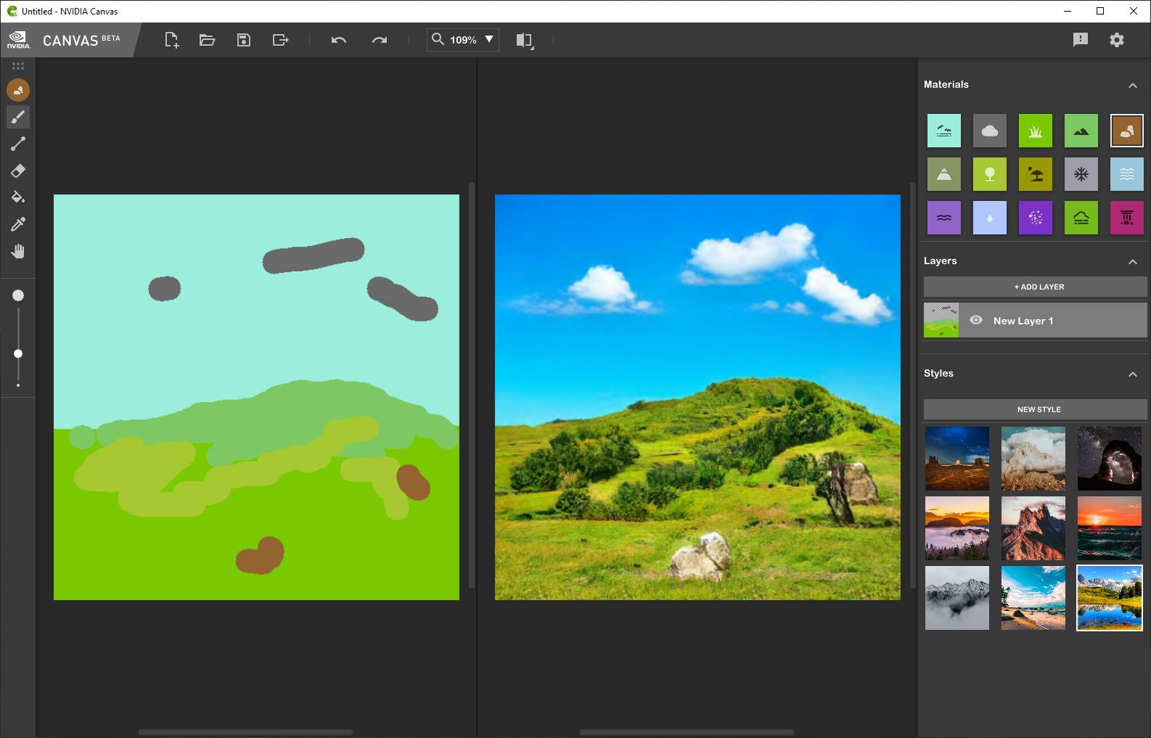Pick the olive mountain material
The height and width of the screenshot is (738, 1151).
[x=944, y=174]
